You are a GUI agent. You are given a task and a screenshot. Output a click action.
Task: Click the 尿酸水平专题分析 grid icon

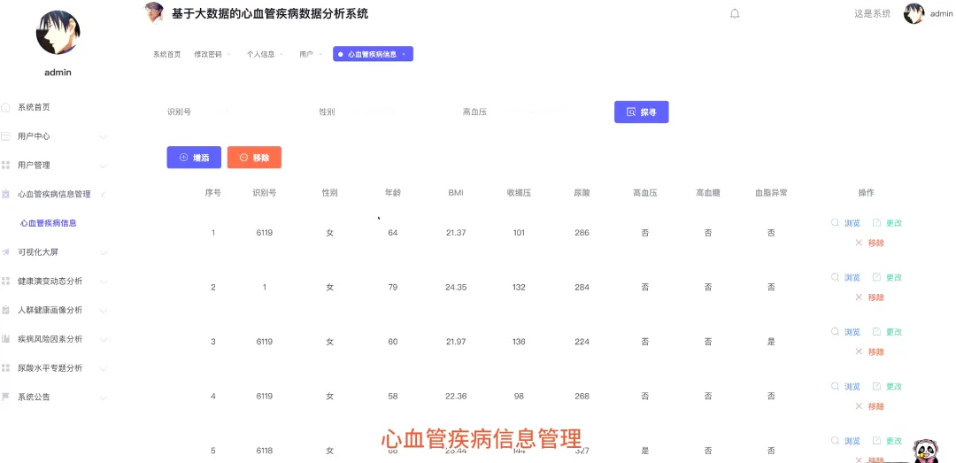point(5,368)
